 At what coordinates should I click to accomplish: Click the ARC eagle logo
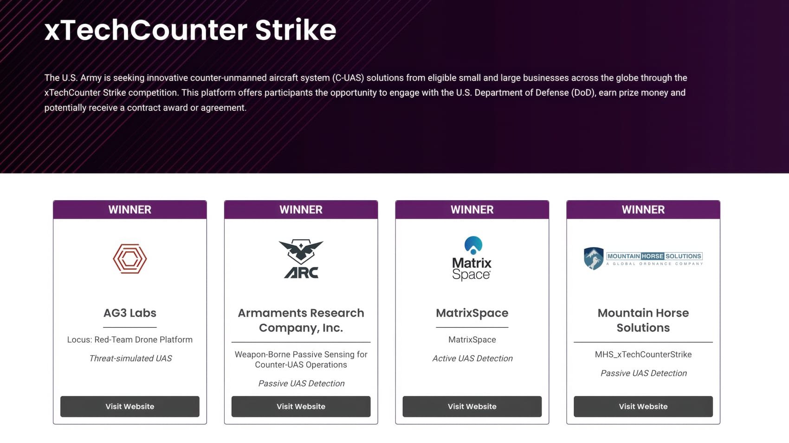(x=301, y=259)
